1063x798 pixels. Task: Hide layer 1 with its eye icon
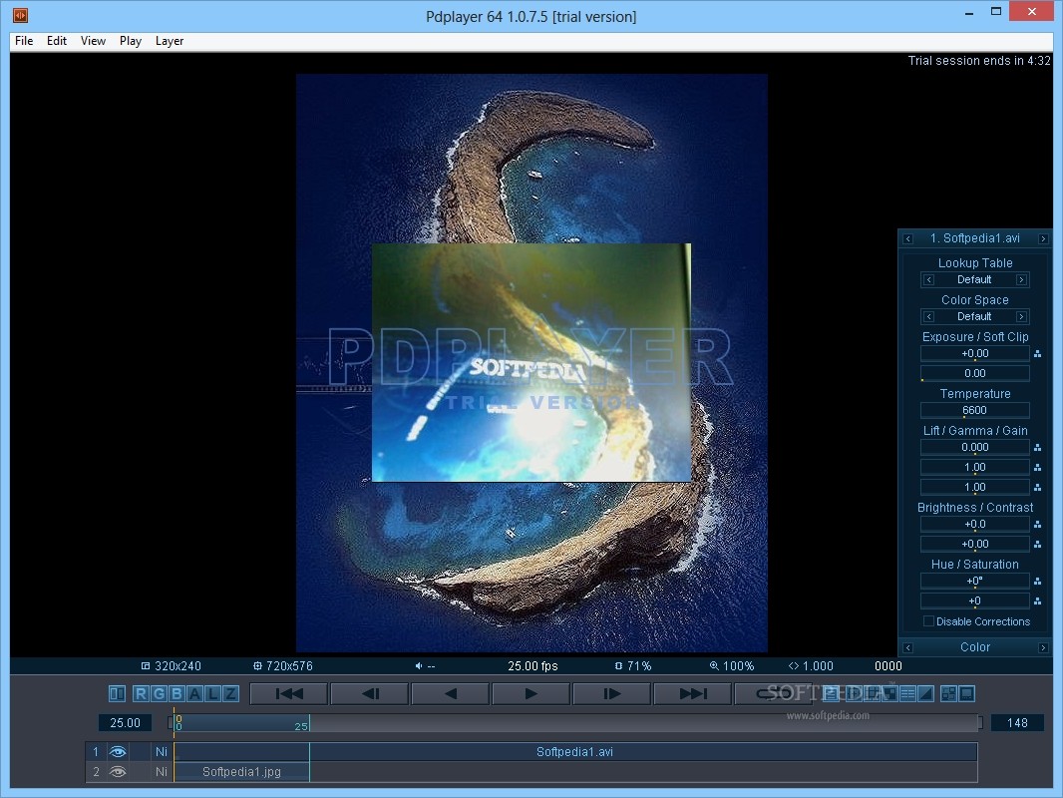pos(118,751)
